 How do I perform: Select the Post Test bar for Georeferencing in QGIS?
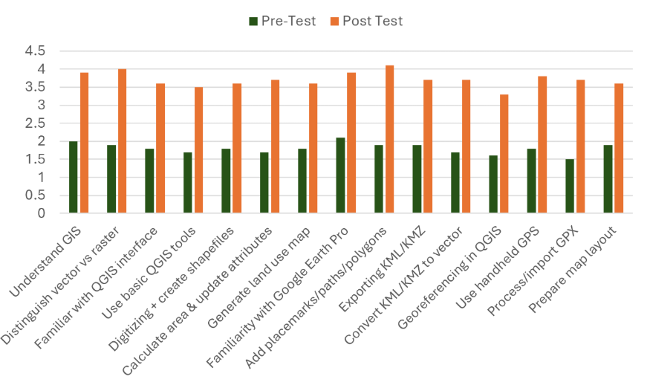pos(504,154)
